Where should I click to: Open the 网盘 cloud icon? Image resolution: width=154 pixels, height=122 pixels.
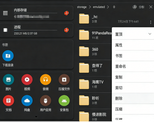click(27, 101)
